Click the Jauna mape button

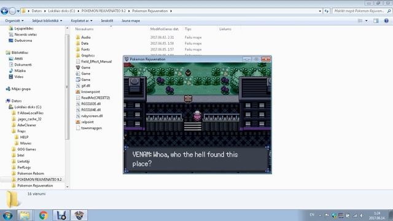[x=131, y=21]
